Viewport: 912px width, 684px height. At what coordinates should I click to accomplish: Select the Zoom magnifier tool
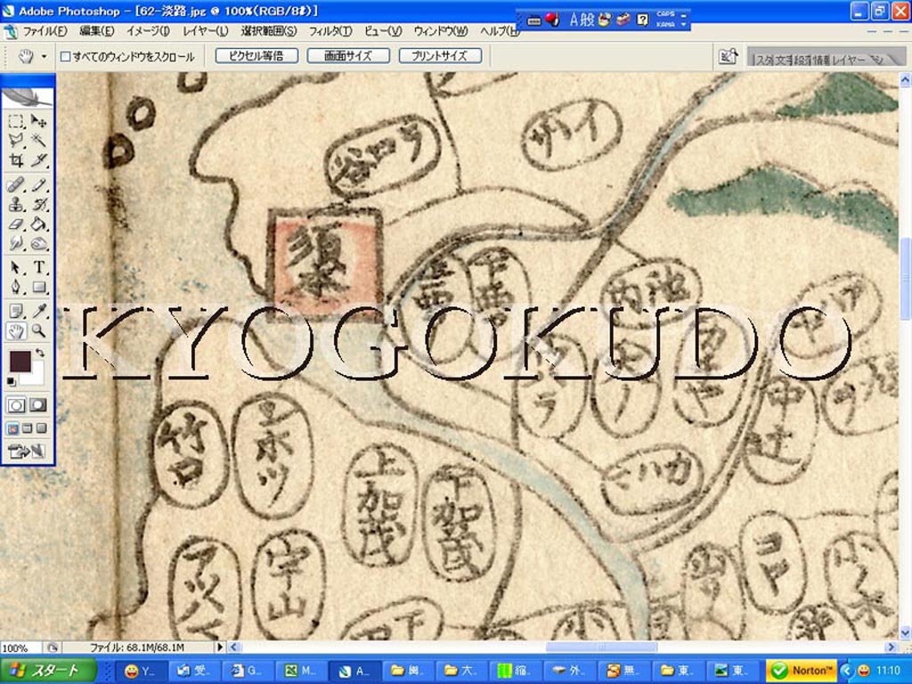coord(38,331)
